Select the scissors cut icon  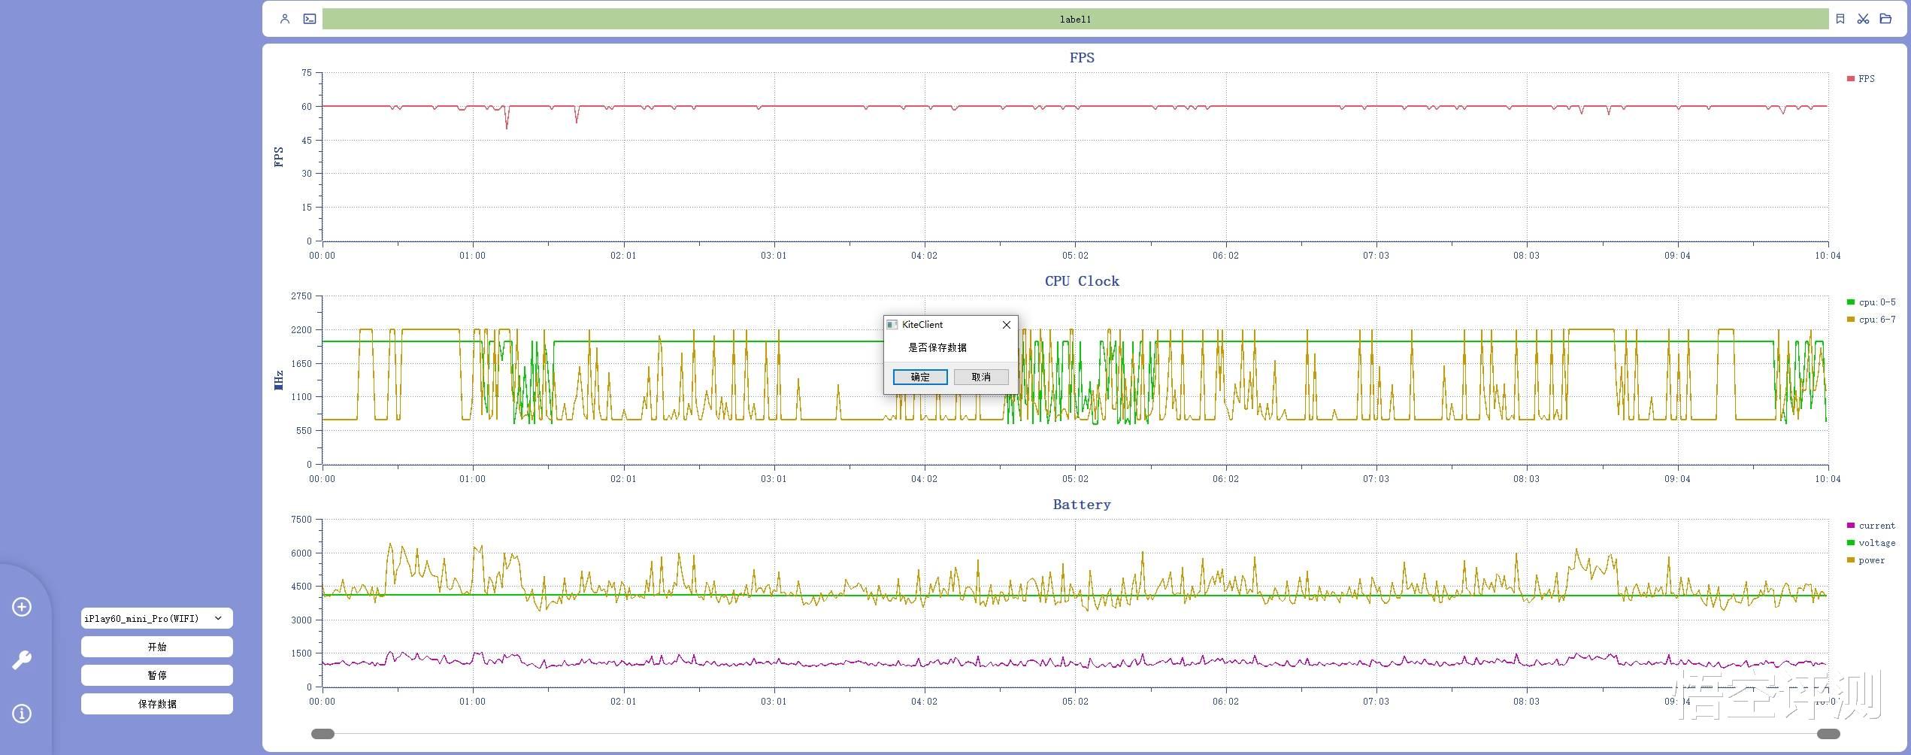tap(1863, 19)
